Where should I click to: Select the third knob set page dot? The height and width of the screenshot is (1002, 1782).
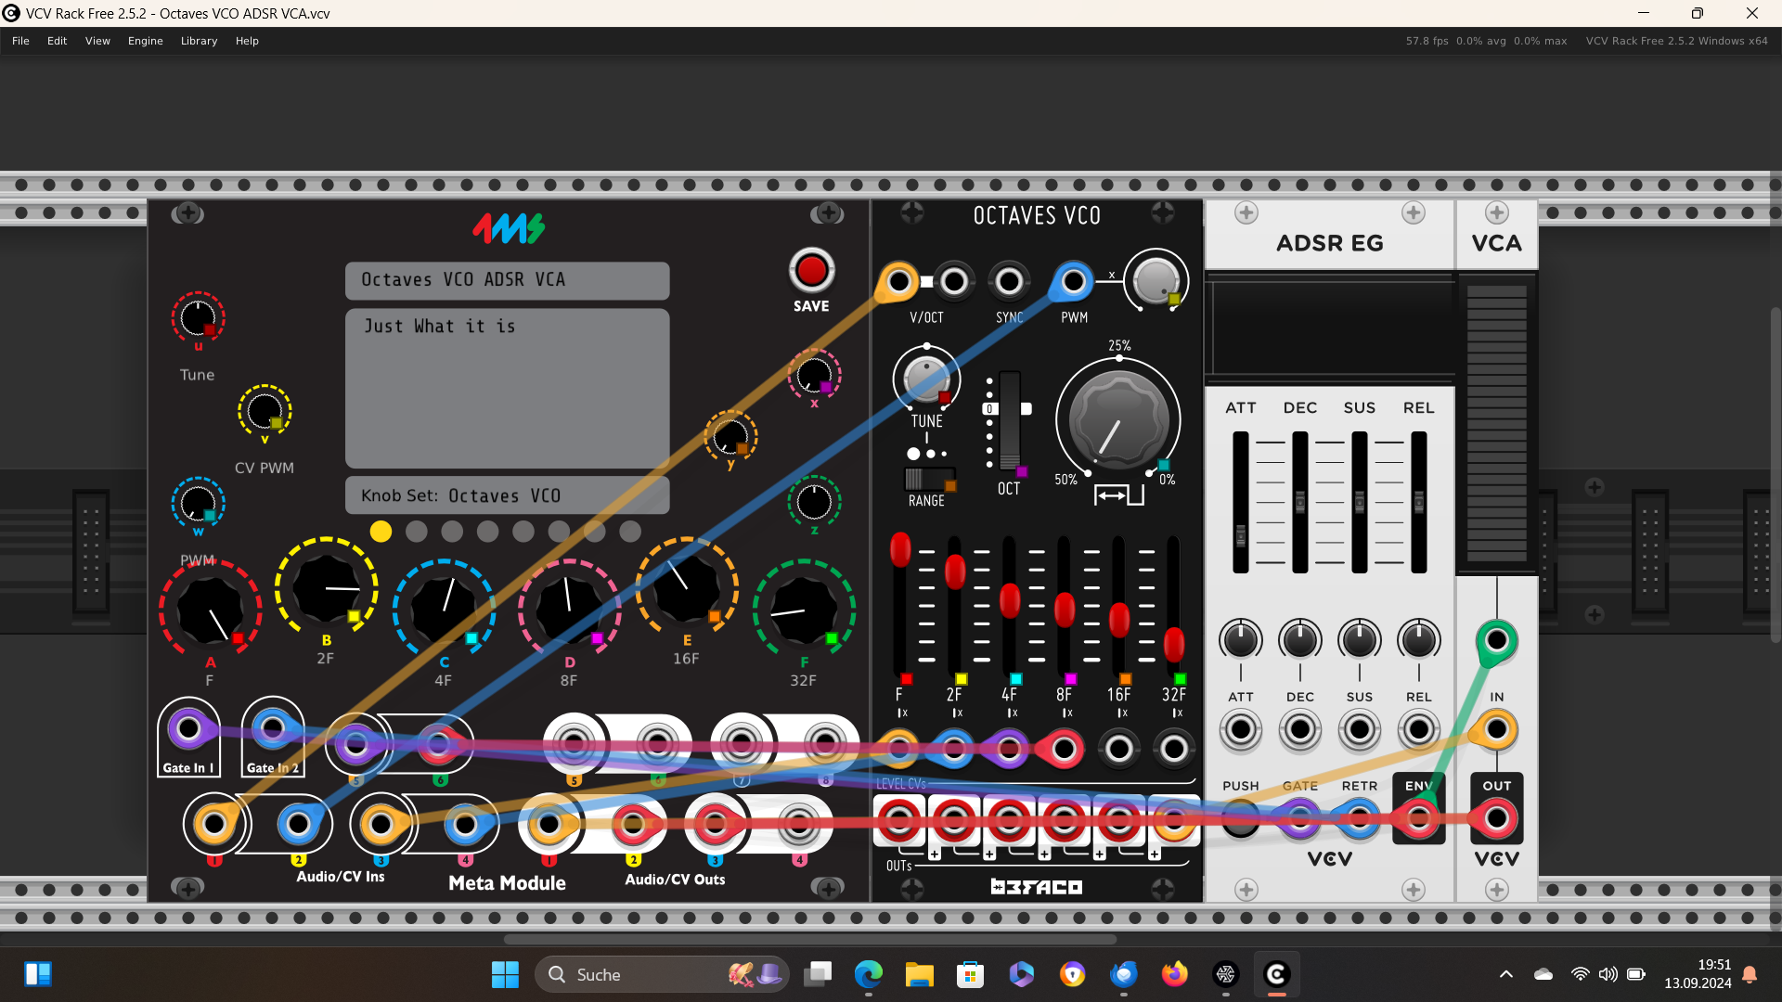click(452, 532)
